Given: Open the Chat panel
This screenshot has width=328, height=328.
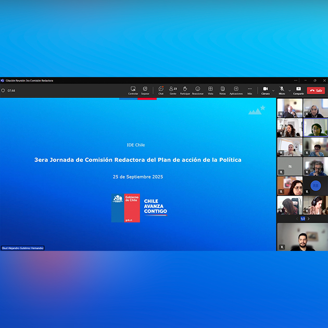Looking at the screenshot, I should (x=161, y=90).
